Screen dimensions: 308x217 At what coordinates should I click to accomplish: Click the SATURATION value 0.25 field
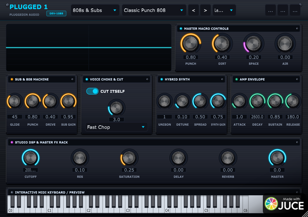[x=129, y=170]
